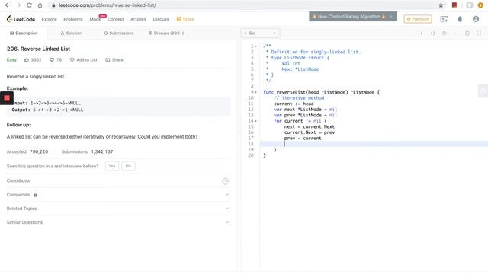Go to browser home page icon

(40, 5)
